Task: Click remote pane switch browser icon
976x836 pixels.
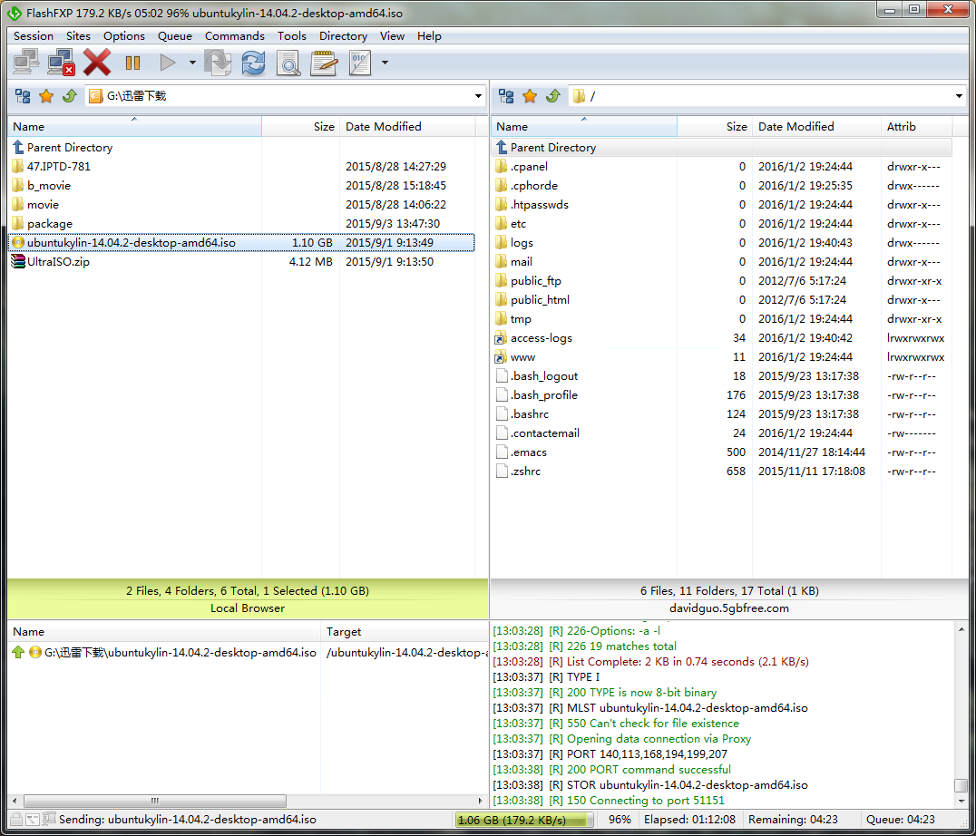Action: point(506,96)
